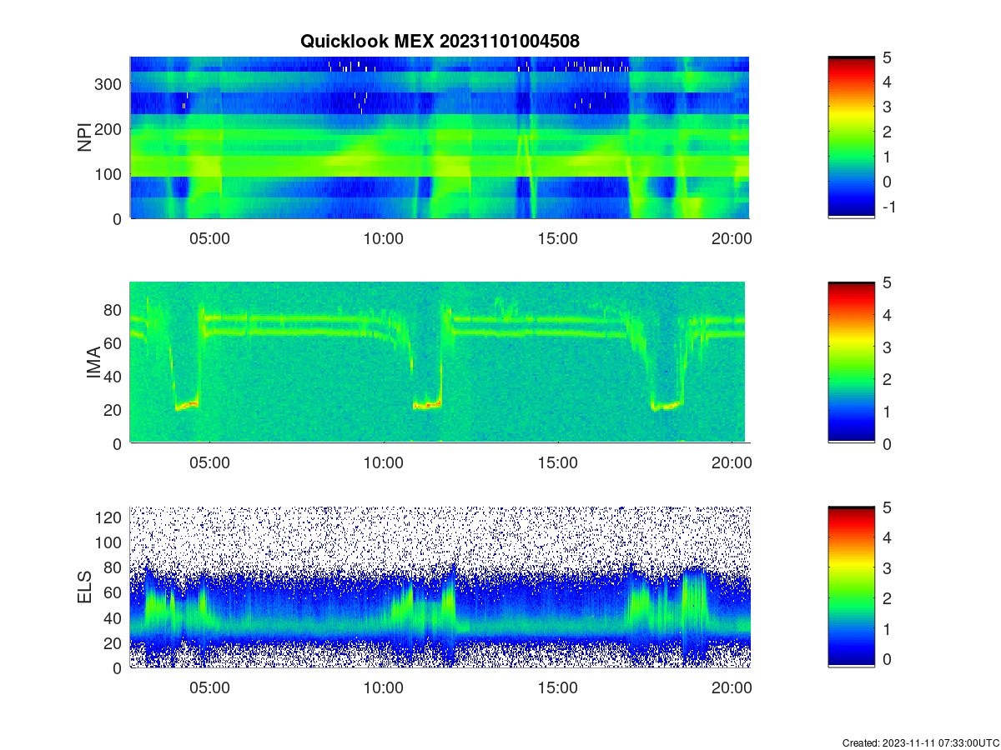Select the IMA axis label
This screenshot has width=1001, height=750.
[93, 362]
